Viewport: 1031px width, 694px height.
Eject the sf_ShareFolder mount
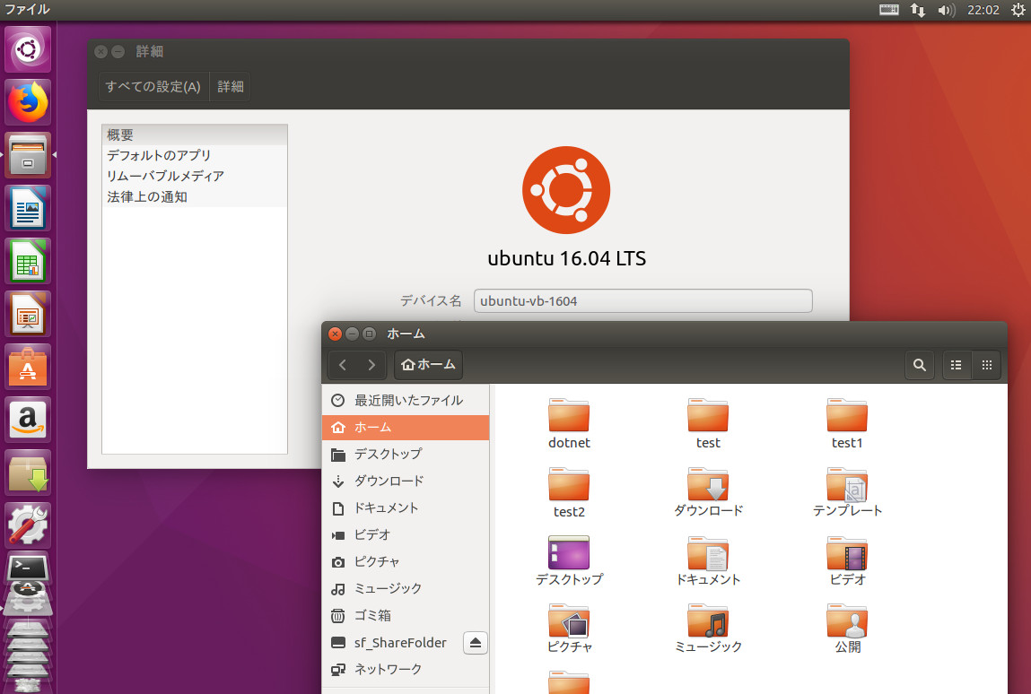point(476,643)
